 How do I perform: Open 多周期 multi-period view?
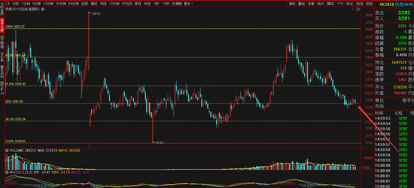click(x=177, y=4)
